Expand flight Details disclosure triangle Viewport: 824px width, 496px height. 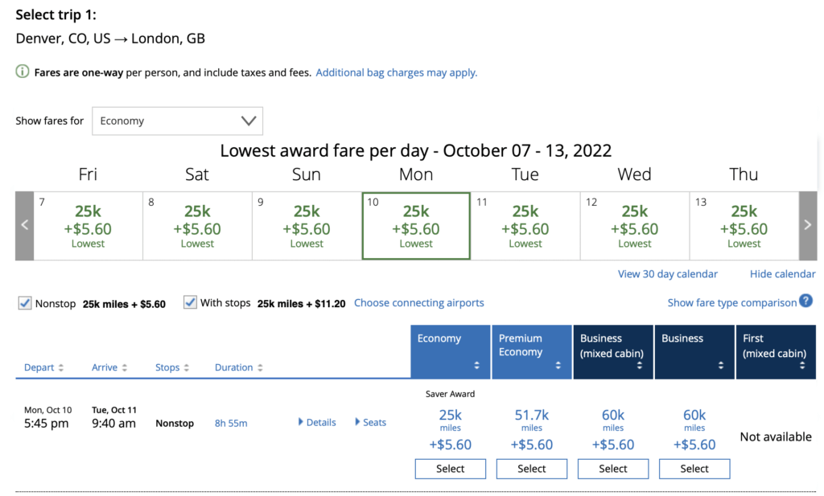pyautogui.click(x=301, y=422)
